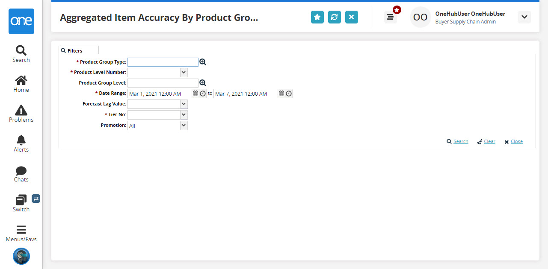548x269 pixels.
Task: Close the report tab with X icon
Action: click(352, 17)
